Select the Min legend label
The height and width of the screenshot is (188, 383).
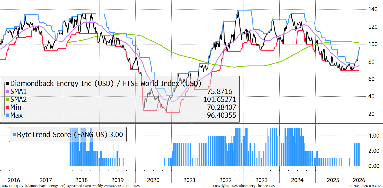[x=16, y=107]
